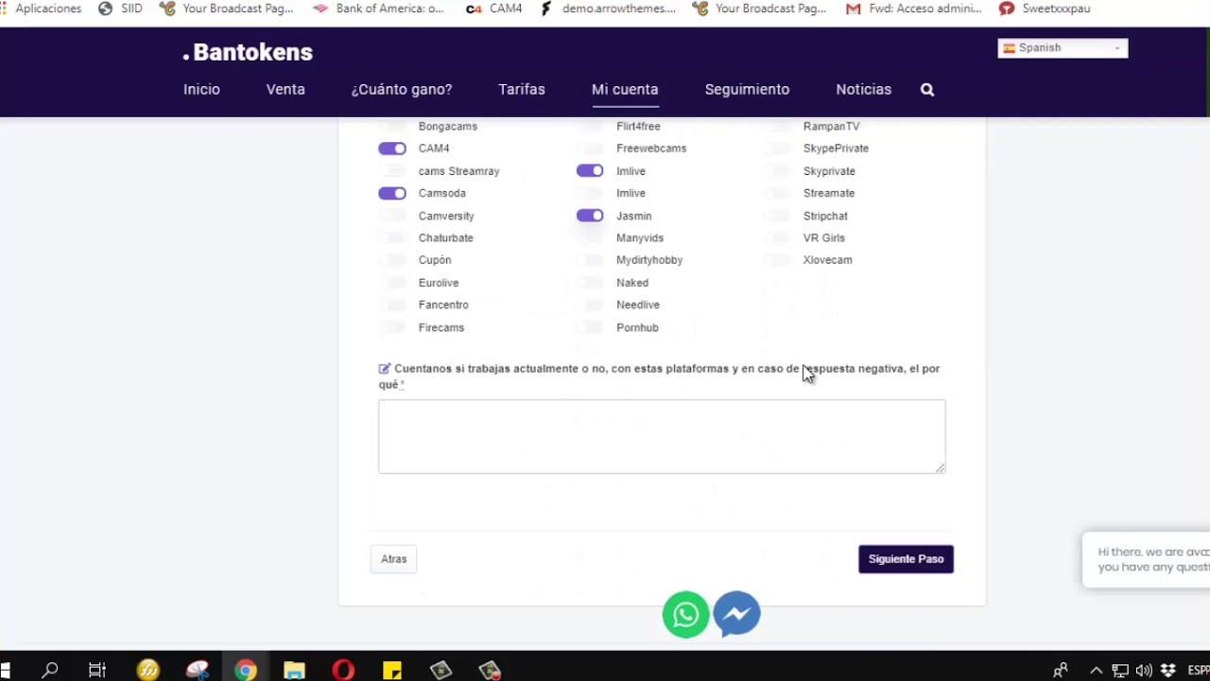The width and height of the screenshot is (1210, 681).
Task: Open Windows taskbar search
Action: tap(50, 671)
